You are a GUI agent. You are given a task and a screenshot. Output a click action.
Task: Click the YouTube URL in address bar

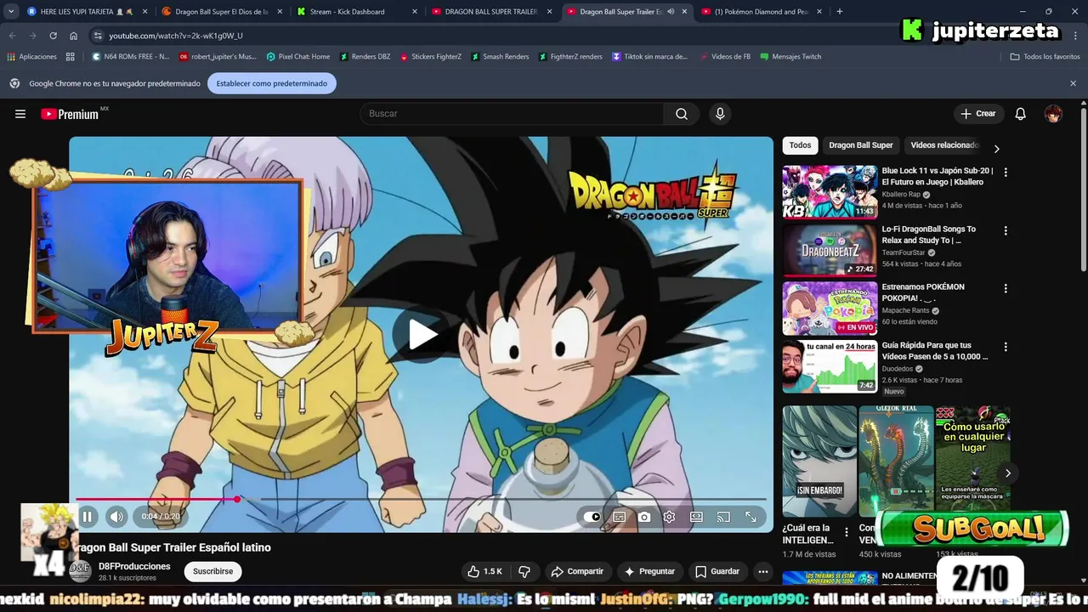(x=176, y=36)
